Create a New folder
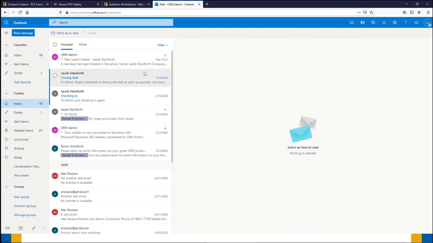Viewport: 433px width, 243px height. (21, 175)
